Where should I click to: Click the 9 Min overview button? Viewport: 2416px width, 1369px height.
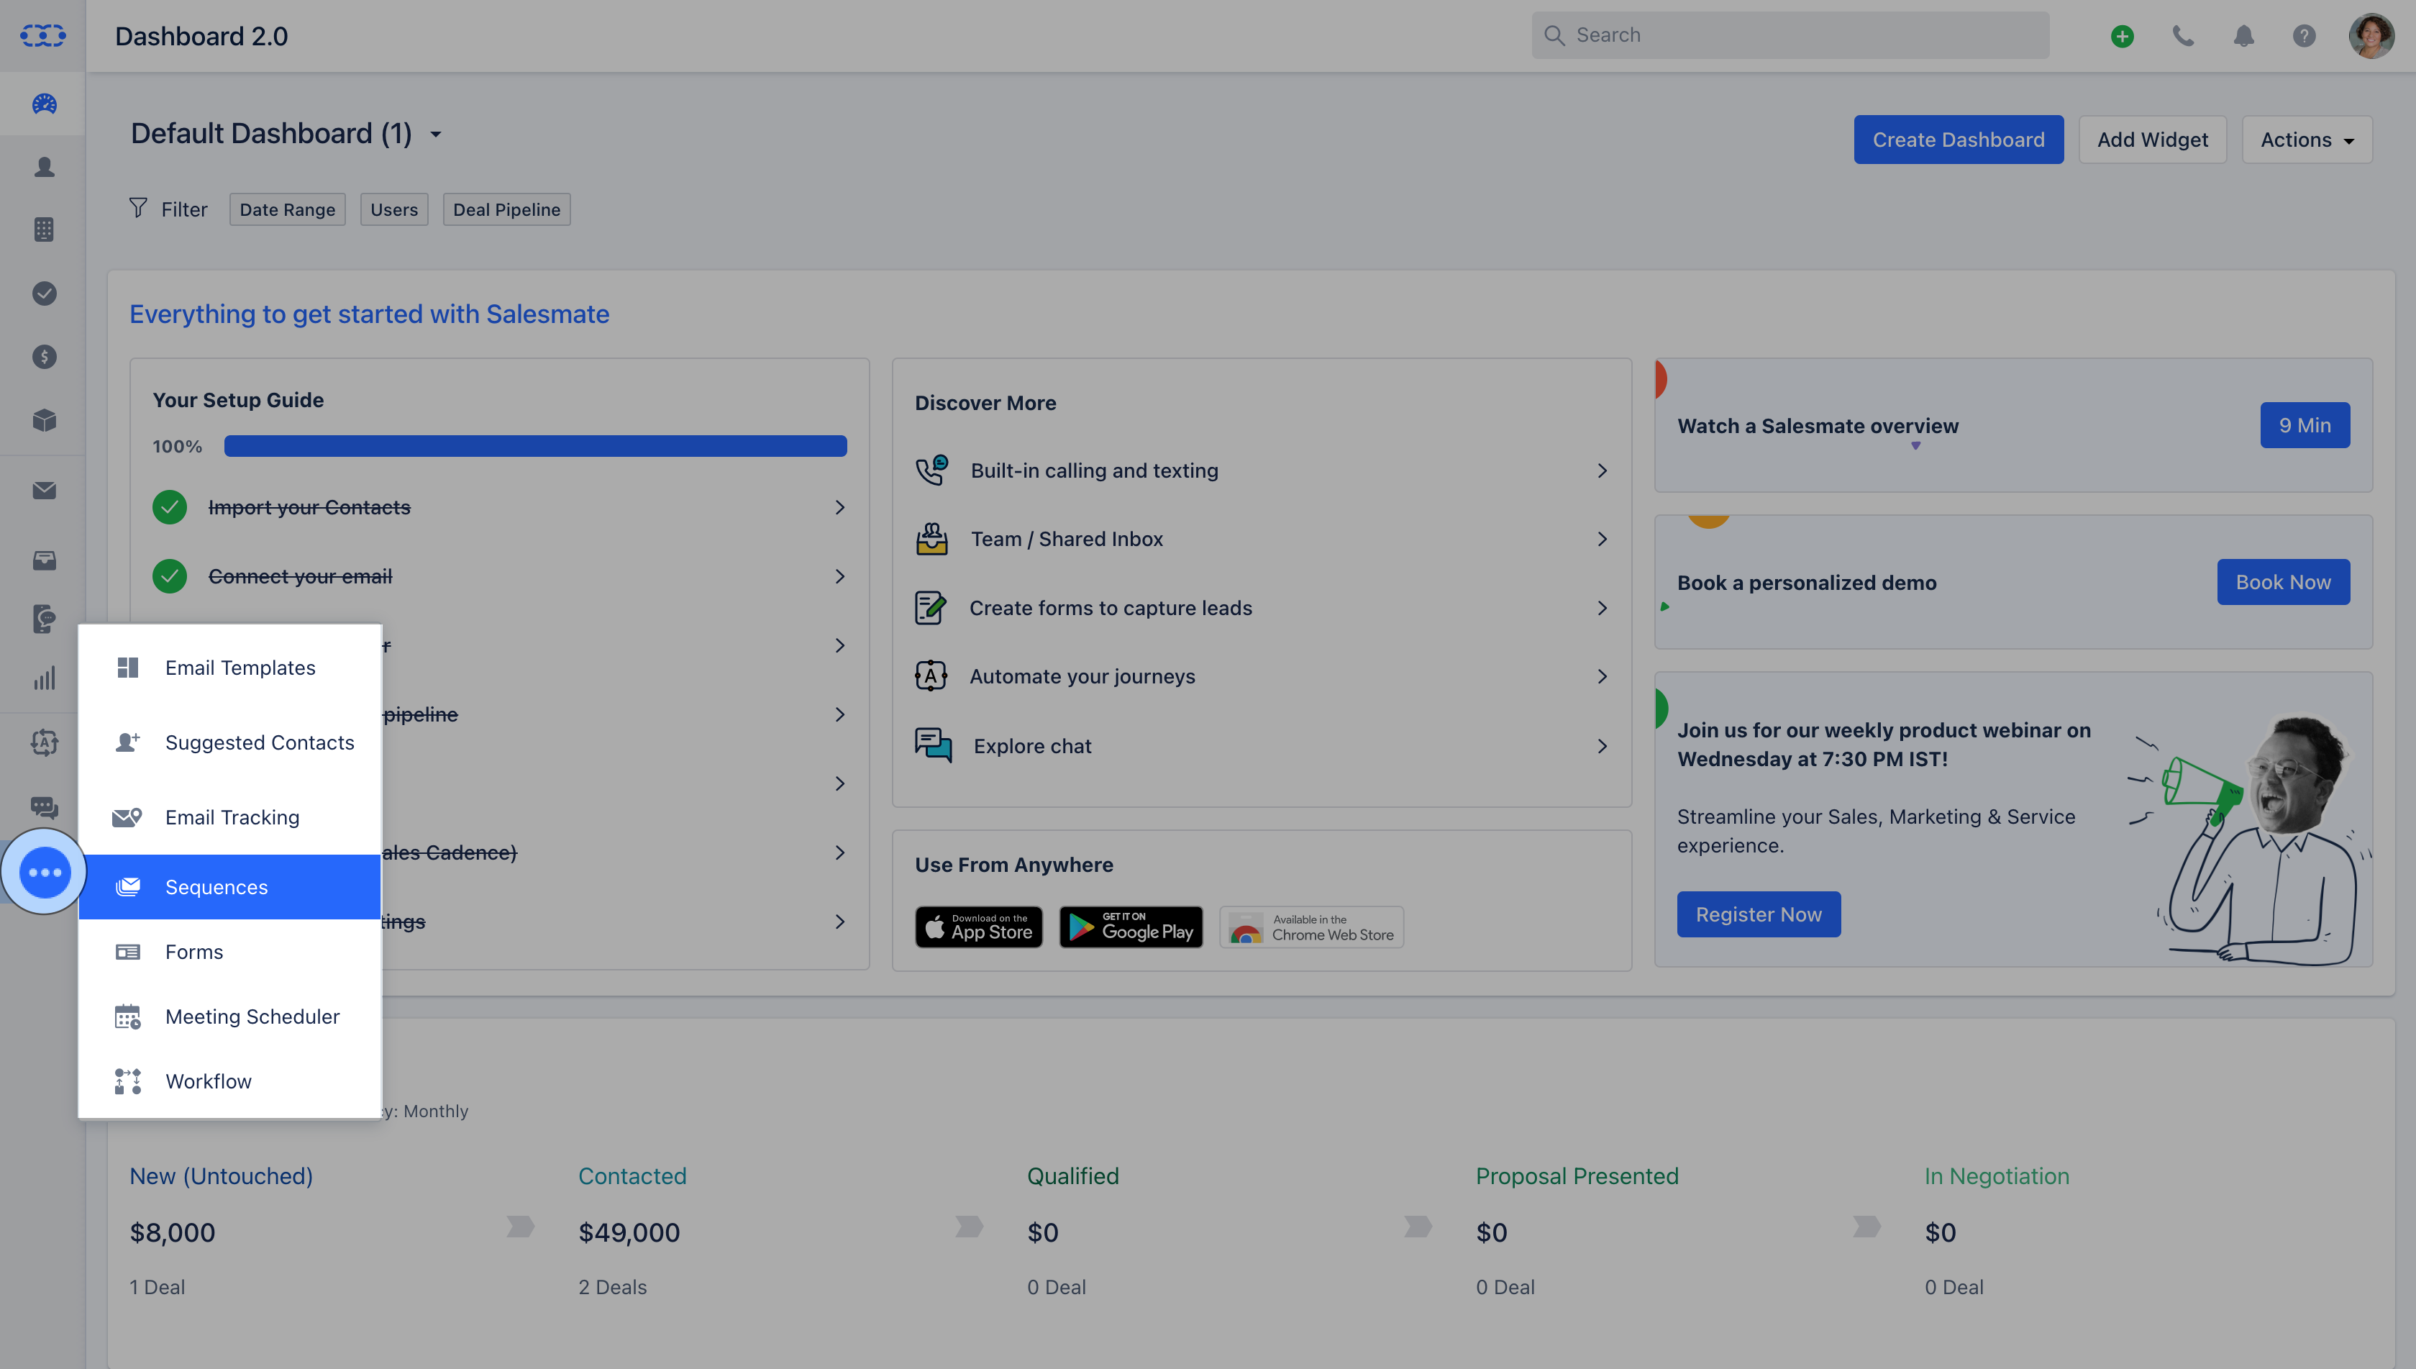[2304, 425]
